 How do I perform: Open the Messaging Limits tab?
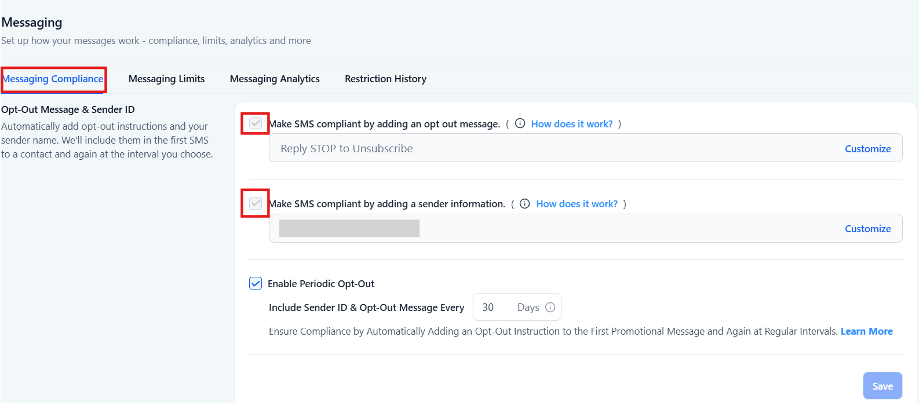tap(166, 79)
